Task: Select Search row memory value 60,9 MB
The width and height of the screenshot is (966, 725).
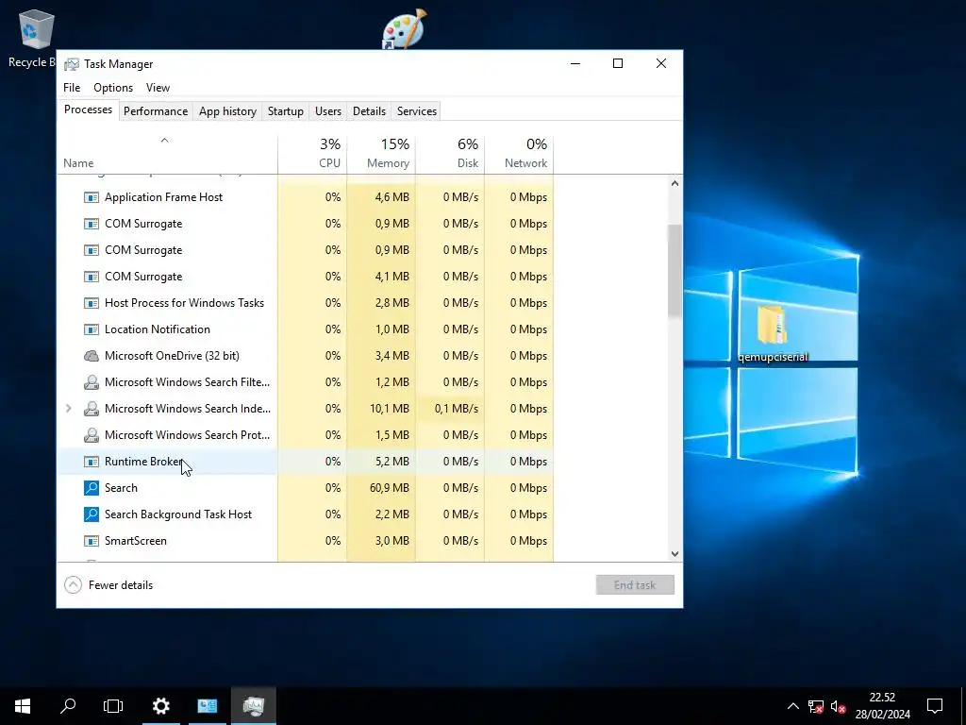Action: tap(390, 488)
